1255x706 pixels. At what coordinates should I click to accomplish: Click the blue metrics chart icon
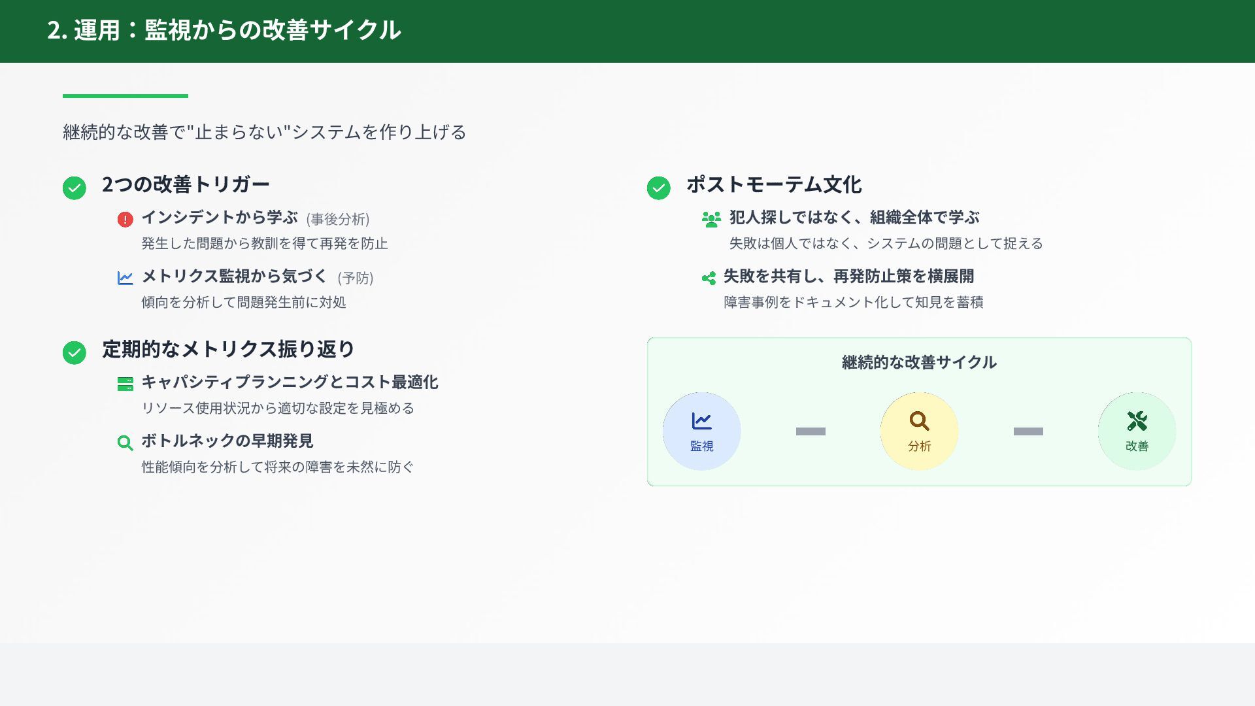click(x=125, y=278)
